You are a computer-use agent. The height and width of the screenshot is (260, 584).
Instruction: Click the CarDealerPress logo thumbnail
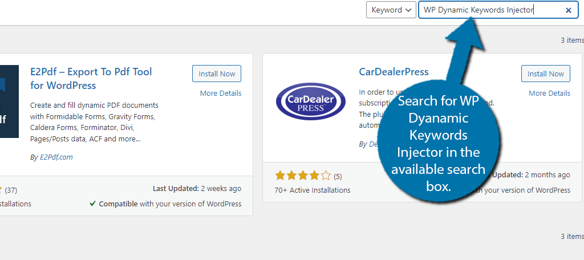click(x=311, y=101)
